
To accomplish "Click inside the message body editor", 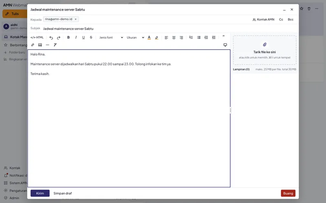I will pos(129,118).
